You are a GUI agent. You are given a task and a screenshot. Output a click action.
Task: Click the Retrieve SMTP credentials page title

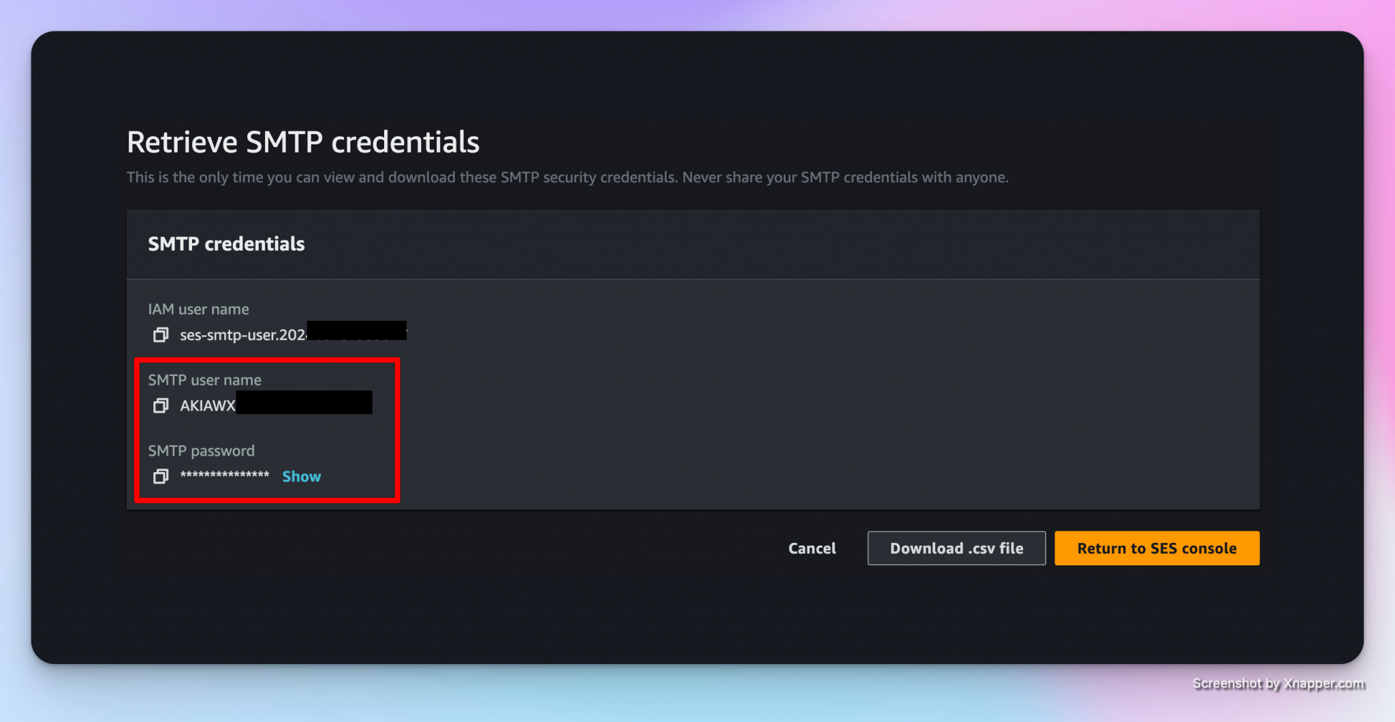click(x=303, y=142)
